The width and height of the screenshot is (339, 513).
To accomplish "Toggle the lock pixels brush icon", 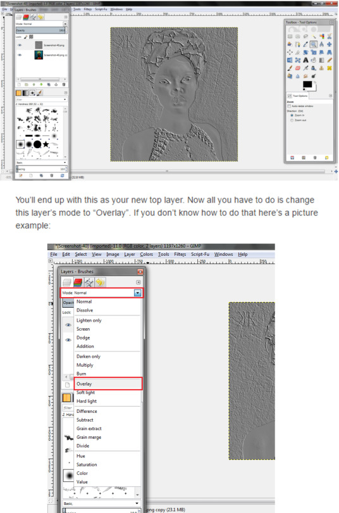I will point(25,37).
